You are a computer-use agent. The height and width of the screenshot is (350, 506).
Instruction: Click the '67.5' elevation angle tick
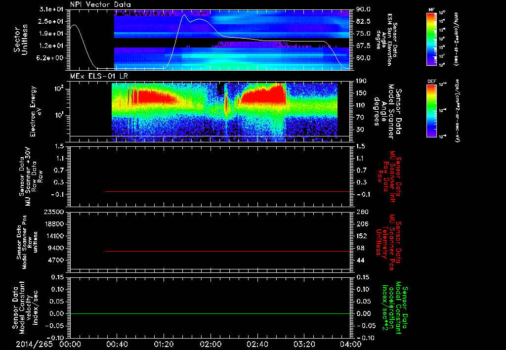[363, 46]
